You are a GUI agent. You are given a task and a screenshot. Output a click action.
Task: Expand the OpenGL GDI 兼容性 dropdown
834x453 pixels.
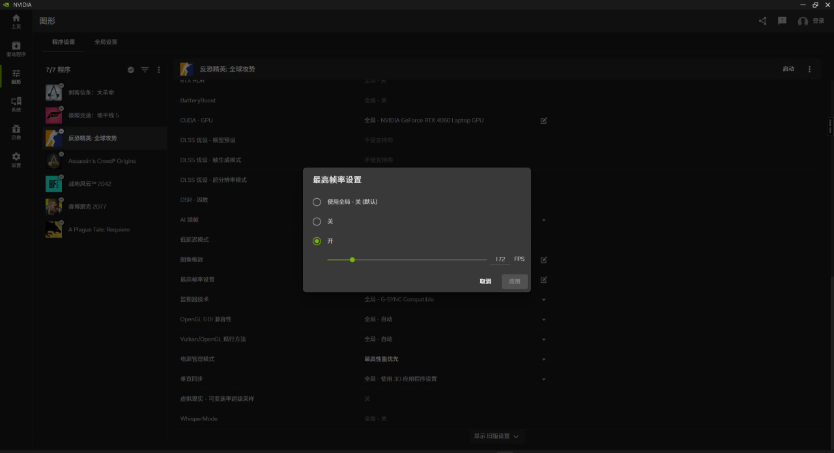point(544,319)
